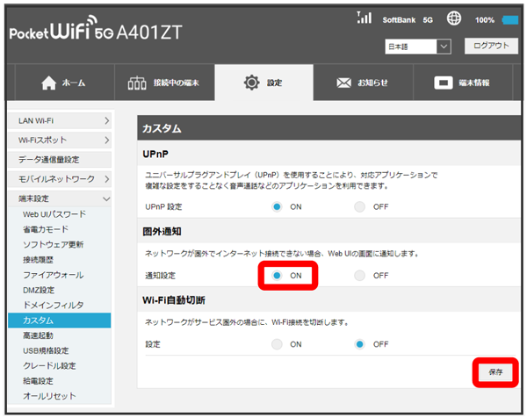
Task: Select ON for out-of-range notification
Action: pyautogui.click(x=278, y=275)
